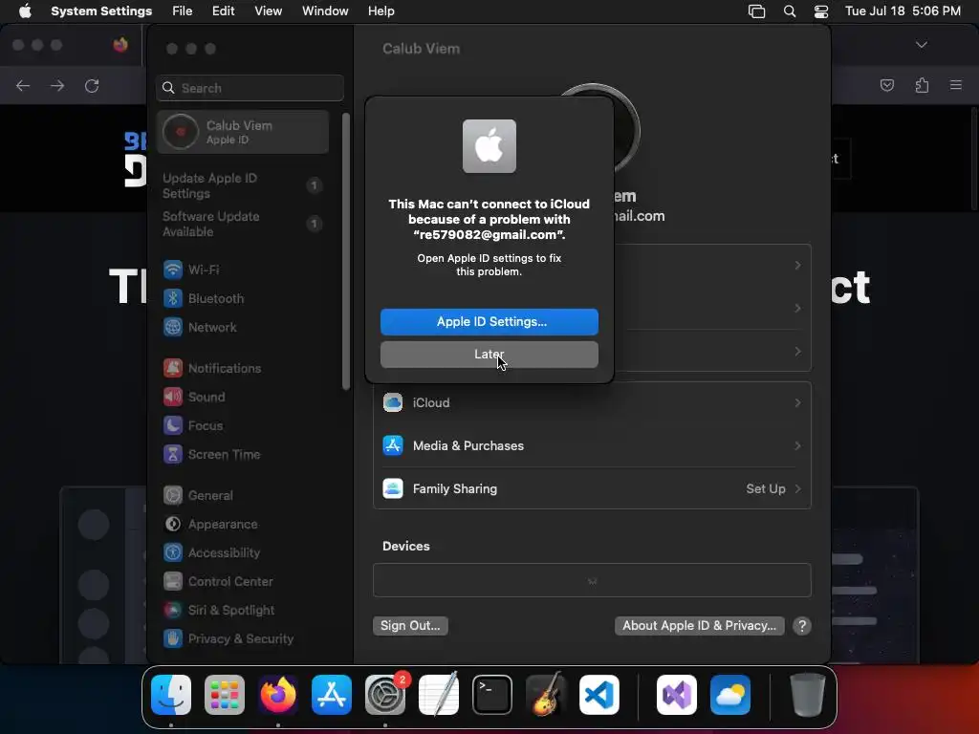Open the iCloud row

pos(592,402)
